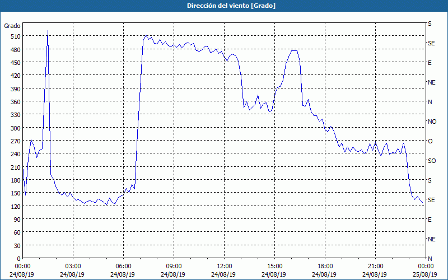
Task: Click the 30 y-axis tick label
Action: coord(17,246)
